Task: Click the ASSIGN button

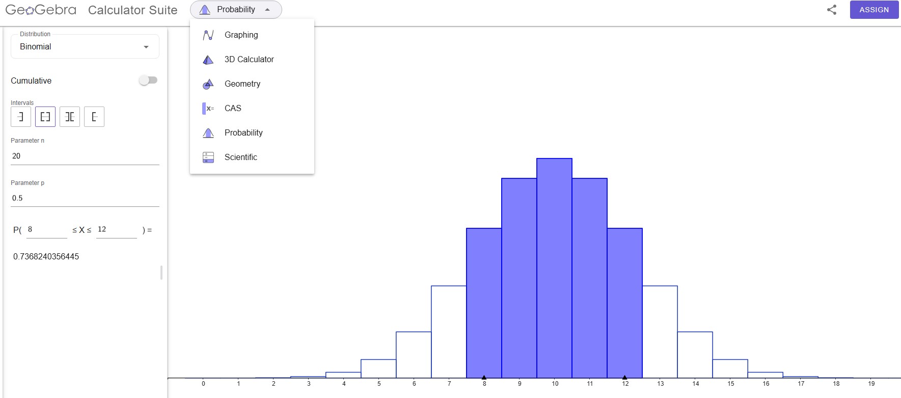Action: point(874,10)
